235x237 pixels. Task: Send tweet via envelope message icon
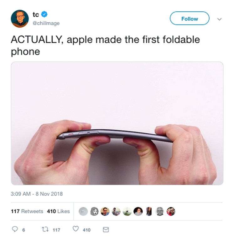pyautogui.click(x=106, y=229)
